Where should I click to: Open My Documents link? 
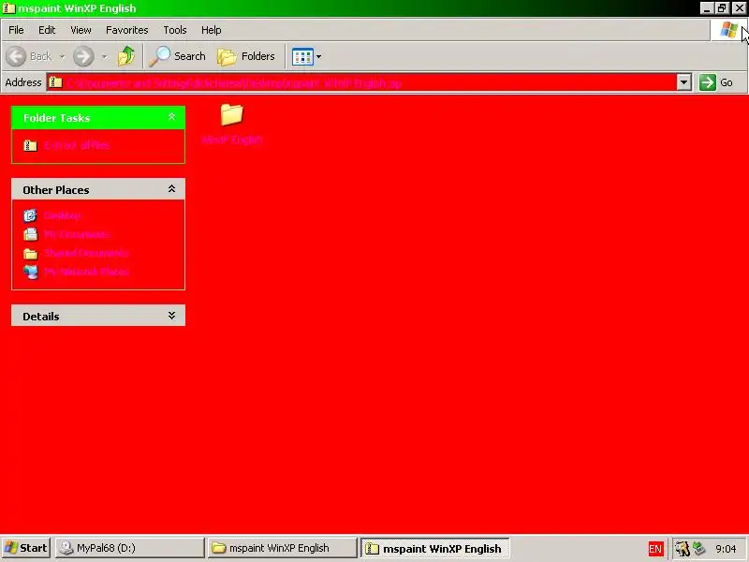click(x=77, y=234)
